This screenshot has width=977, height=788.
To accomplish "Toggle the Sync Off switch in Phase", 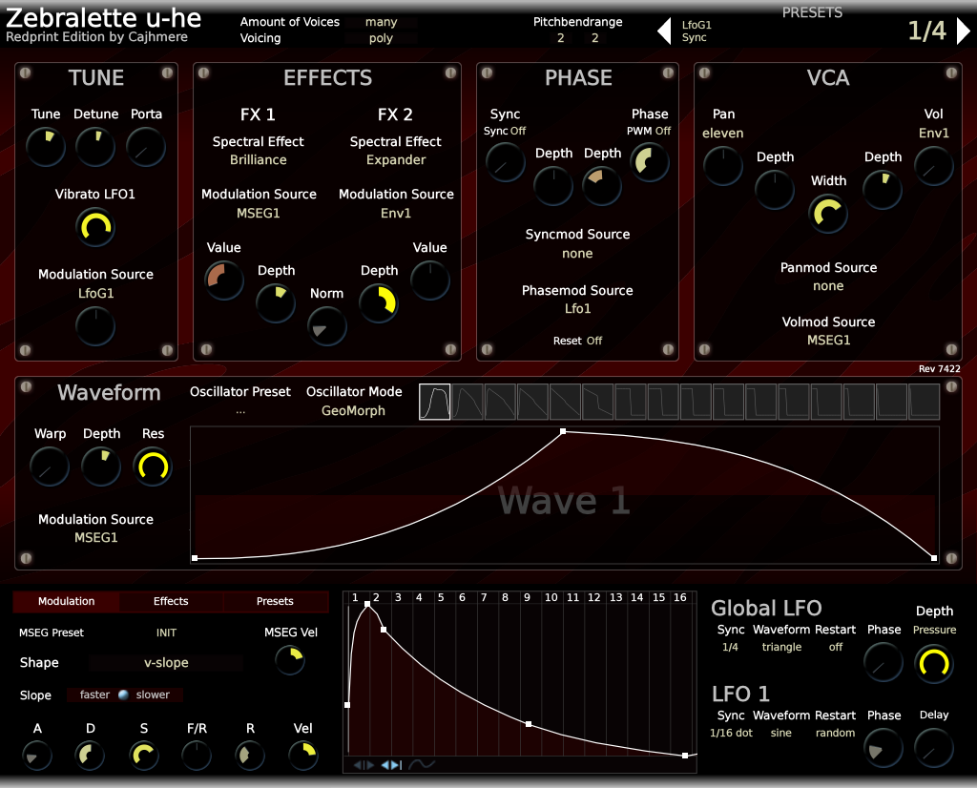I will point(505,131).
